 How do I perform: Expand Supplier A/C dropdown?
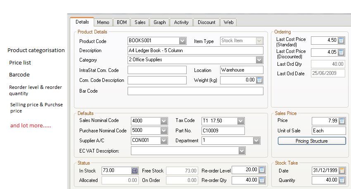[x=164, y=141]
